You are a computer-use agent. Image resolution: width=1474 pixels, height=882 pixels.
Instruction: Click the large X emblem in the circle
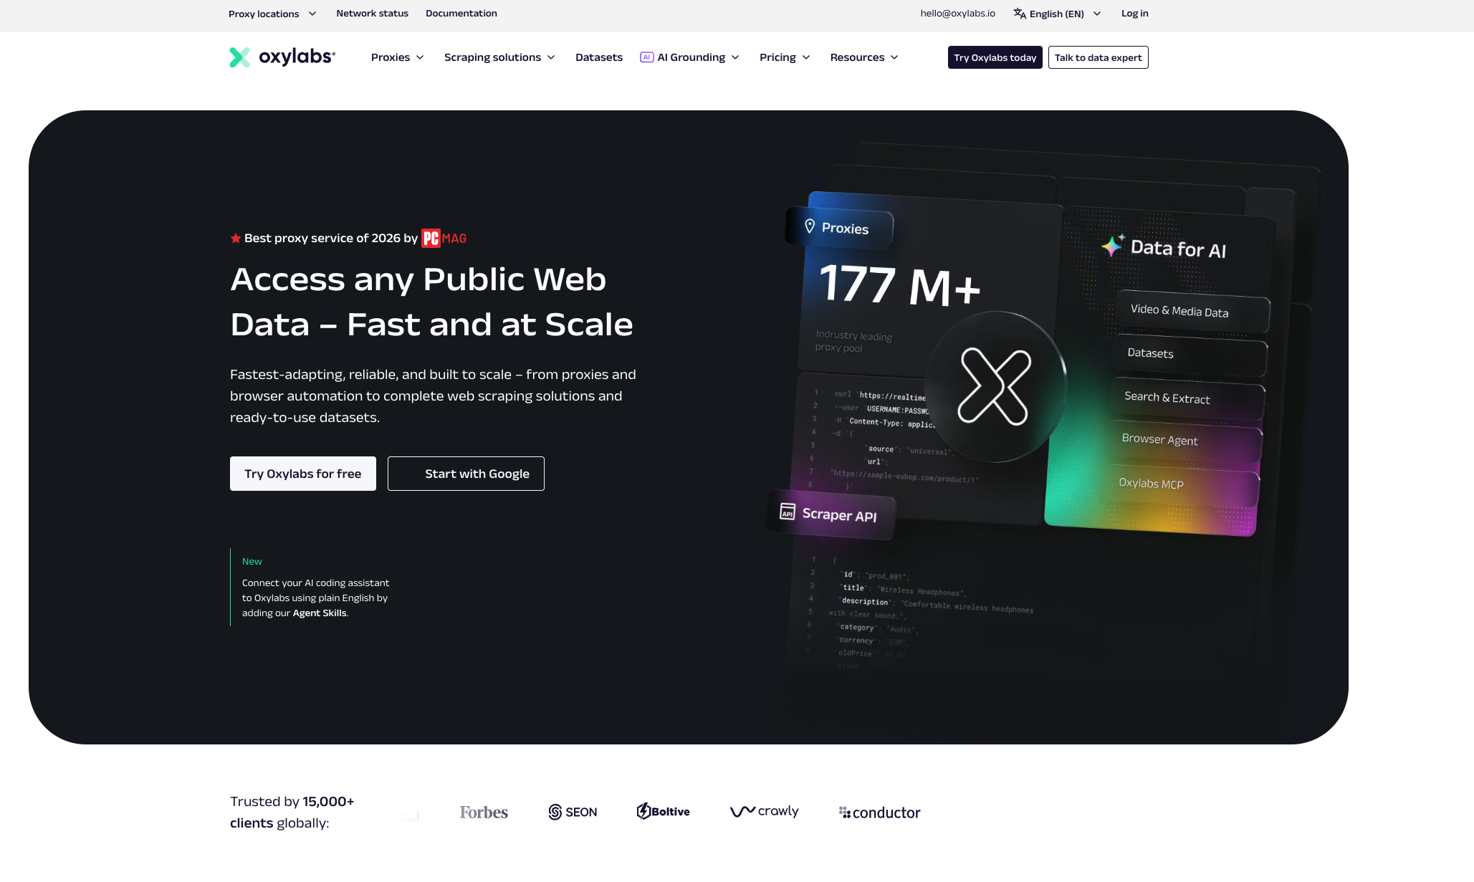click(x=994, y=385)
